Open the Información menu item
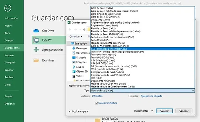 point(11,18)
